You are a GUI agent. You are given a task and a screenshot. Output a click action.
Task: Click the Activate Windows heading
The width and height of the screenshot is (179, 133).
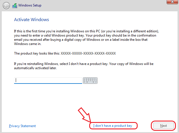click(32, 20)
